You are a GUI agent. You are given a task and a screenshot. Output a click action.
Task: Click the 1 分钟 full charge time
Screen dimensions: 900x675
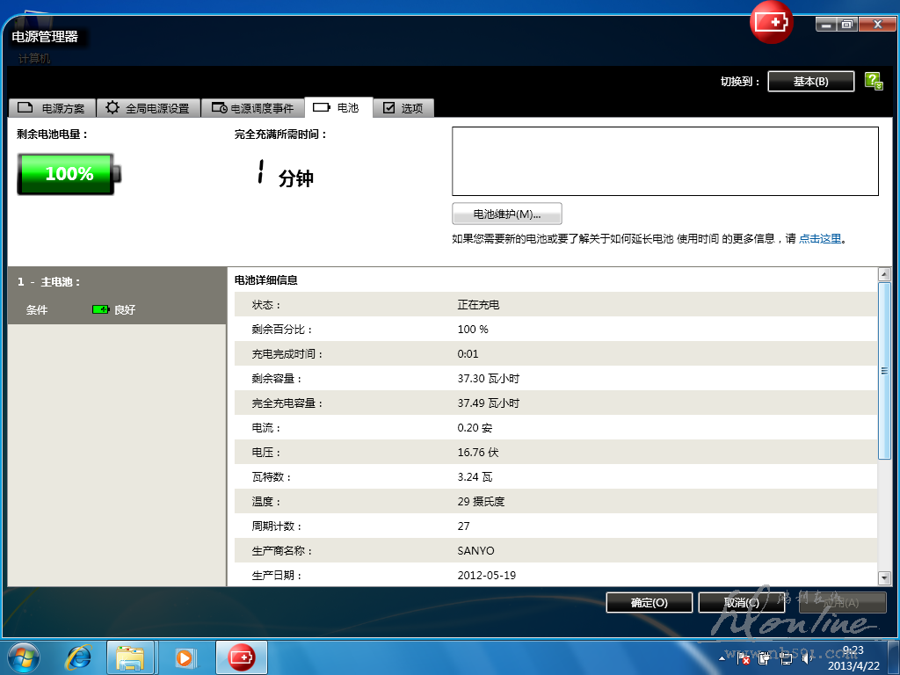point(285,174)
